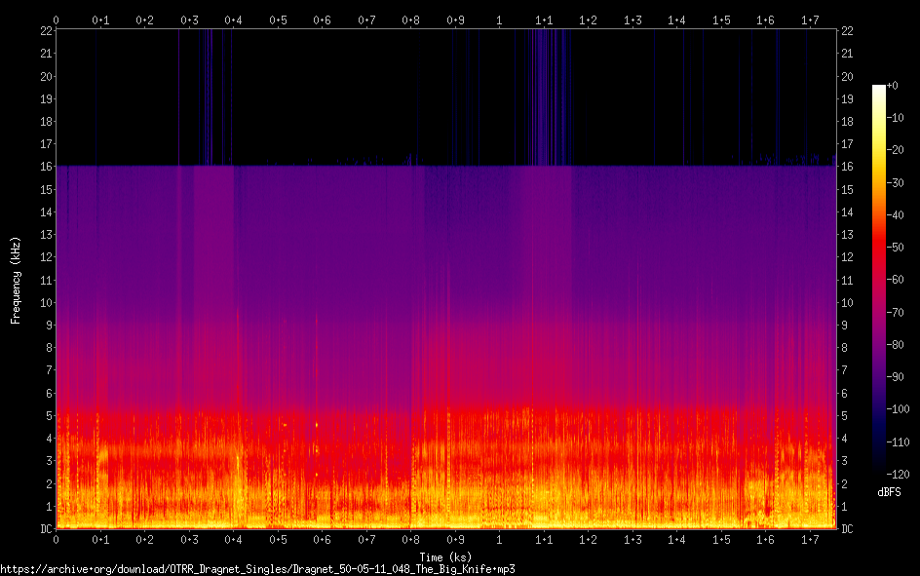
Task: Click the 1.1 tick on top time axis
Action: click(x=544, y=19)
